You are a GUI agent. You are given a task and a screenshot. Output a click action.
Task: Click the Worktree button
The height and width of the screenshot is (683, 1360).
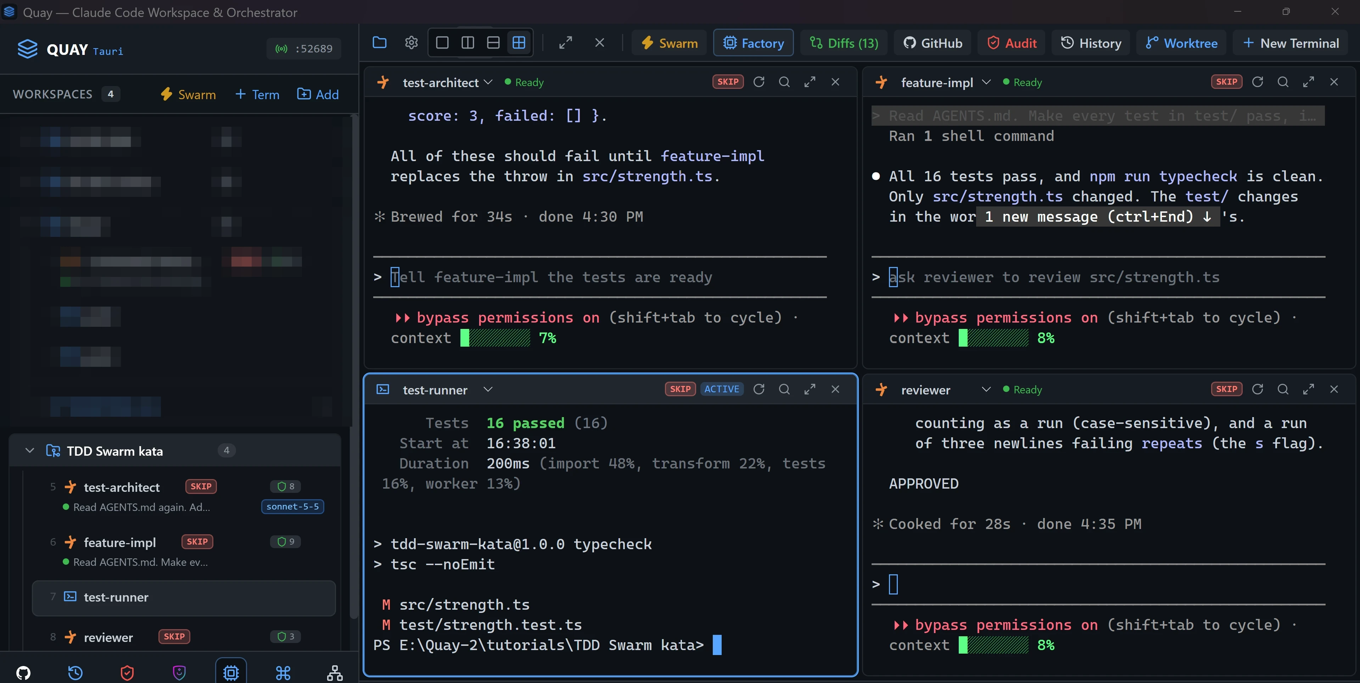(x=1181, y=43)
